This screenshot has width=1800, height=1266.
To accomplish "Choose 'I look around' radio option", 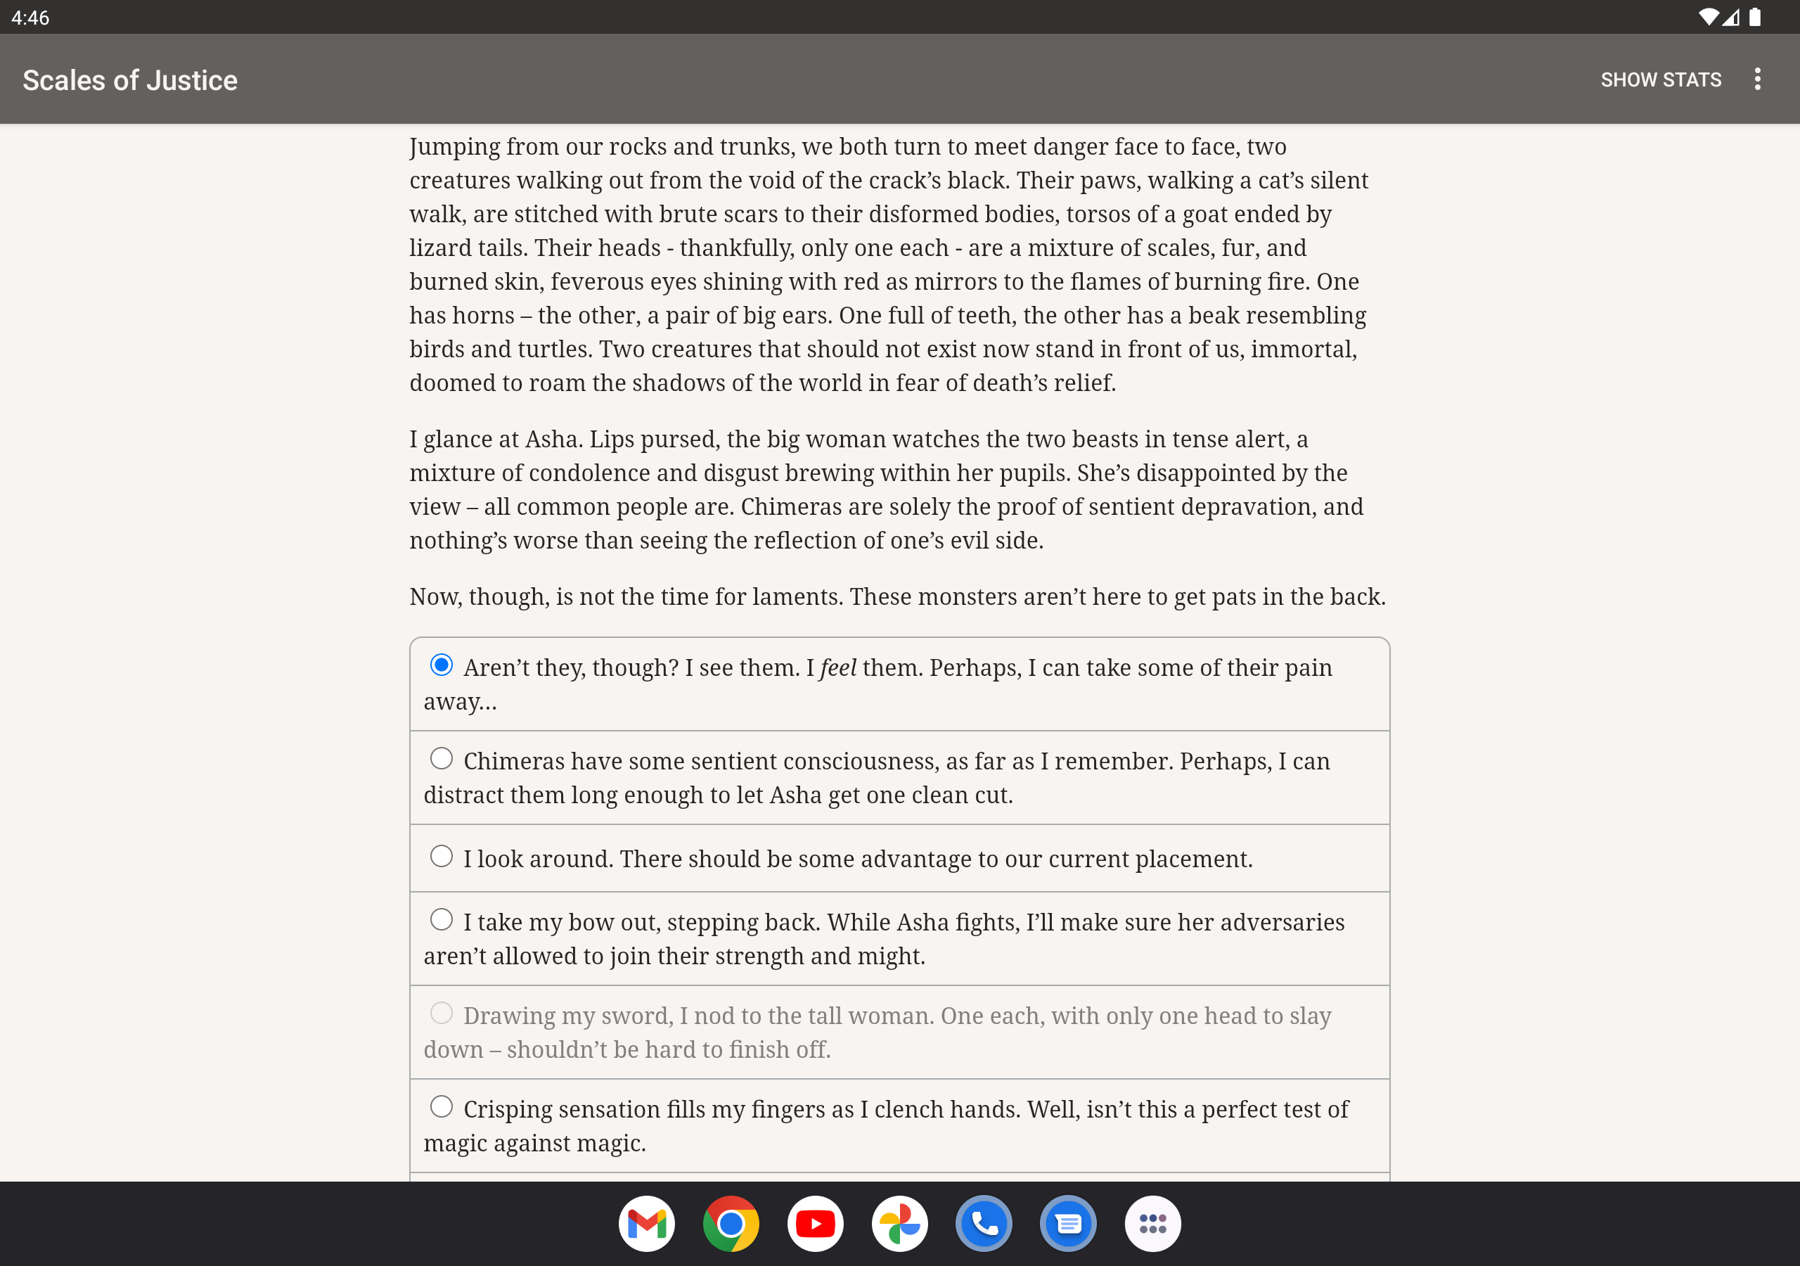I will pyautogui.click(x=899, y=858).
